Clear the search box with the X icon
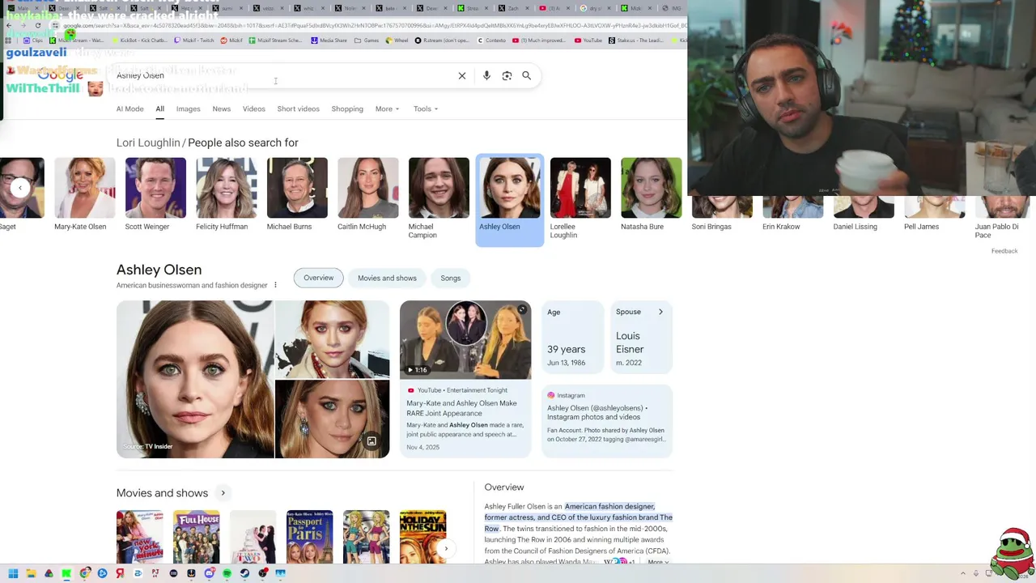 tap(462, 75)
